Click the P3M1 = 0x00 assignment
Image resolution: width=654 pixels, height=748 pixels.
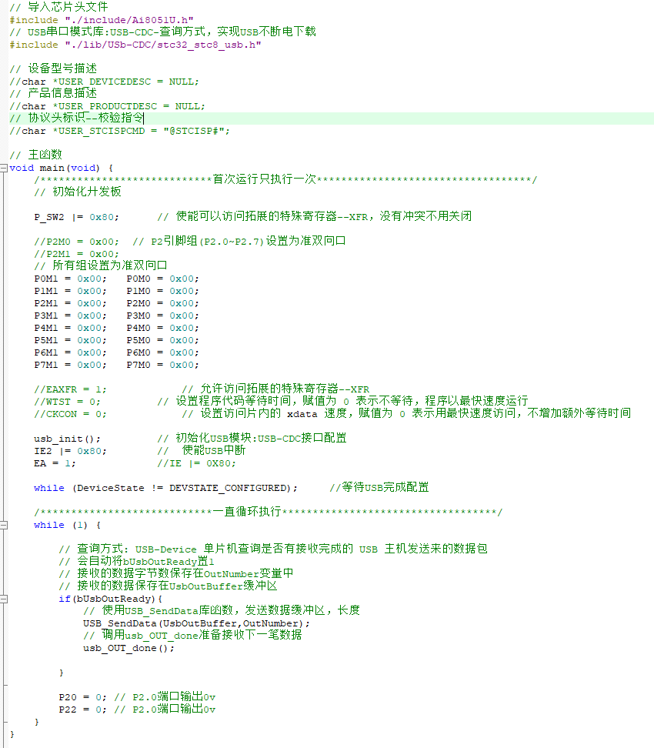pos(70,316)
